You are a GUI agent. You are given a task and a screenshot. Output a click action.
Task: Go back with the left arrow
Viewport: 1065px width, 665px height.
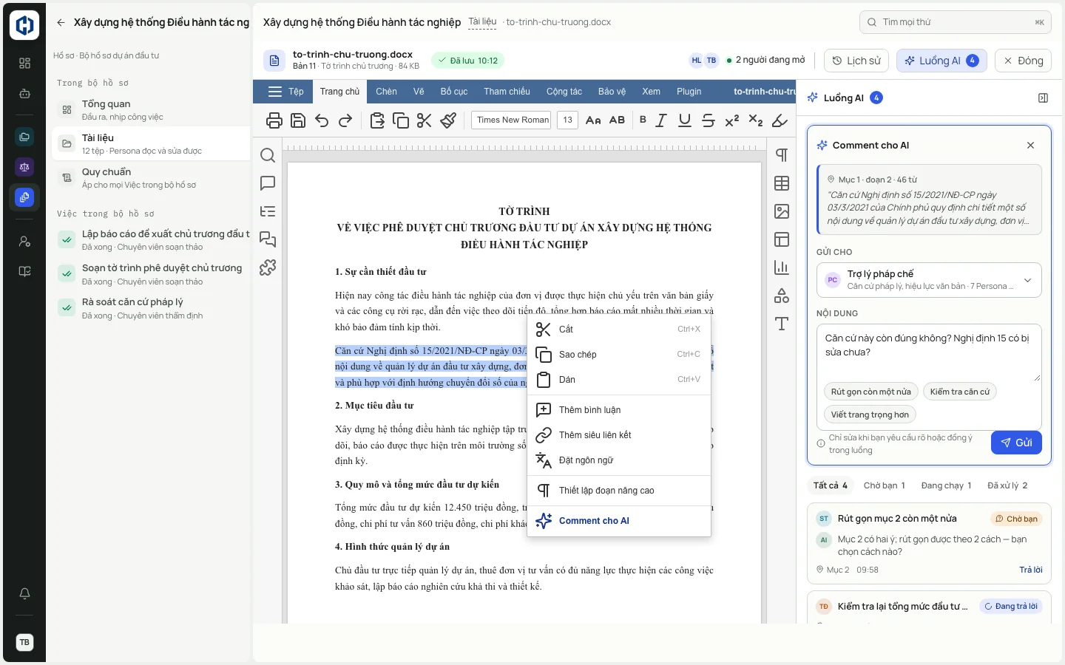[x=61, y=22]
